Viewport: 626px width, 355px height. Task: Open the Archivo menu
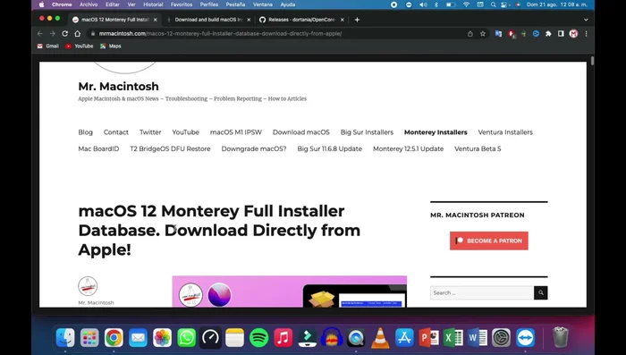click(89, 4)
